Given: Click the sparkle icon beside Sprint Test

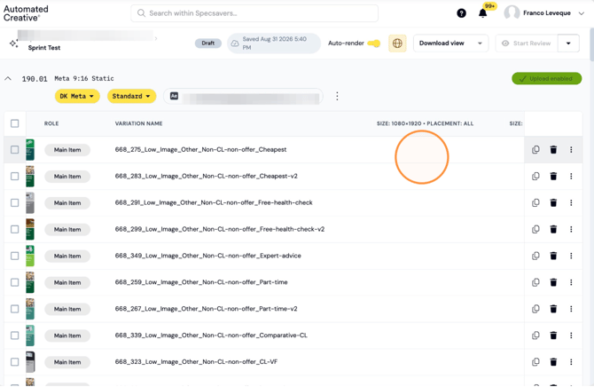Looking at the screenshot, I should tap(13, 43).
